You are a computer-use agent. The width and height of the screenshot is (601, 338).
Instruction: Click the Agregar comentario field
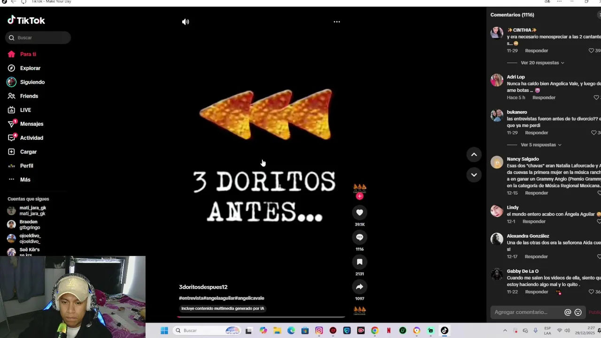[x=527, y=312]
